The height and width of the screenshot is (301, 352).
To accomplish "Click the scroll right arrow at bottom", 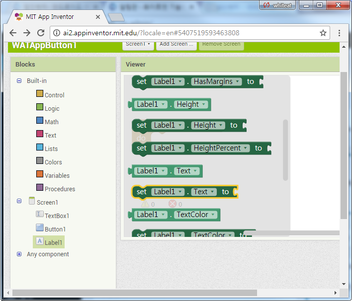I will point(336,293).
